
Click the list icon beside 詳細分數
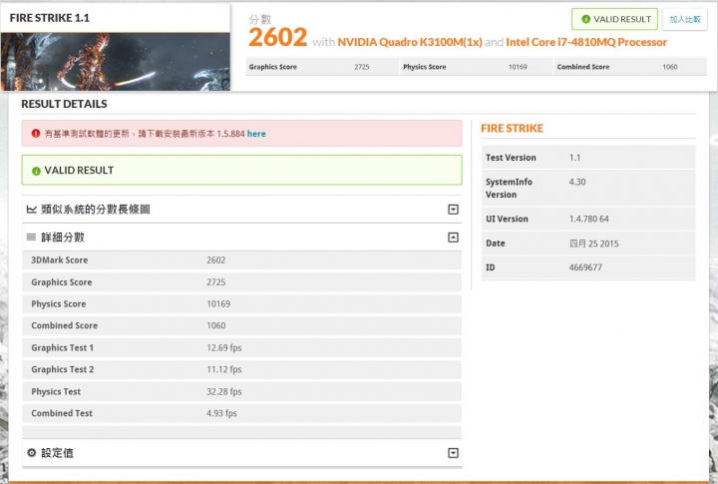coord(31,237)
